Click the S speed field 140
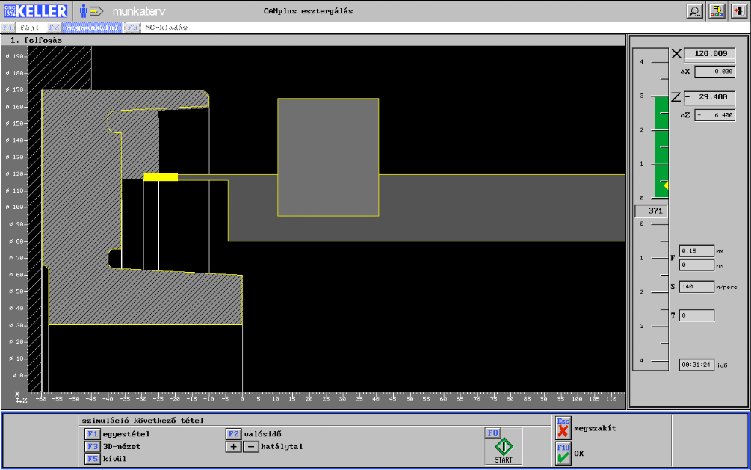751x470 pixels. [696, 286]
